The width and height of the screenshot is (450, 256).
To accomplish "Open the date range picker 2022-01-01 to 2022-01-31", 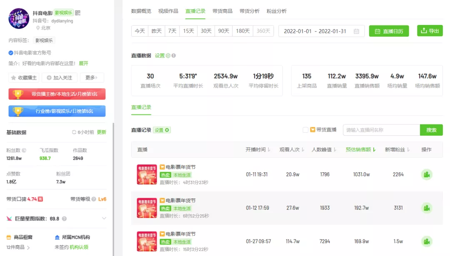I will tap(321, 31).
